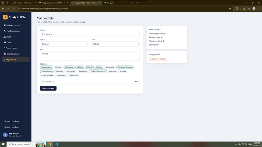Viewport: 262px width, 147px height.
Task: Reload the current page
Action: [13, 8]
